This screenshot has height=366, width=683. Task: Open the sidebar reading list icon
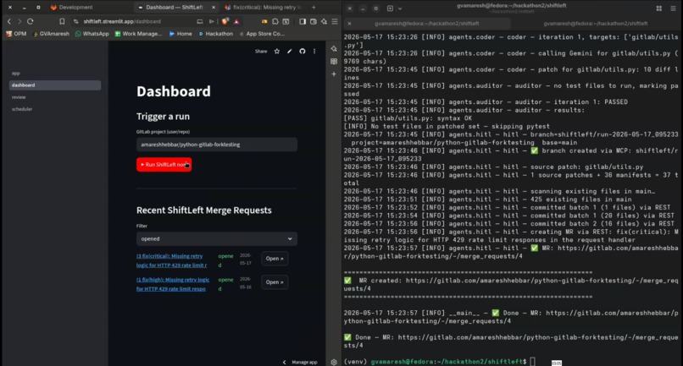334,62
